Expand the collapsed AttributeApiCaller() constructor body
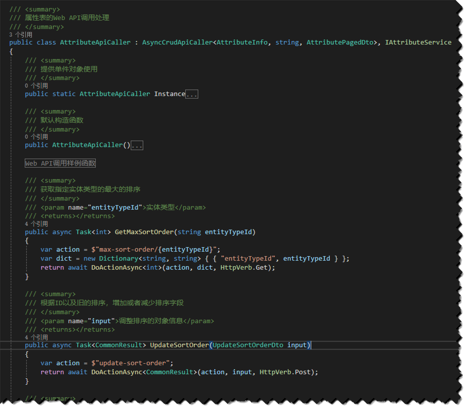Image resolution: width=466 pixels, height=408 pixels. (x=137, y=145)
